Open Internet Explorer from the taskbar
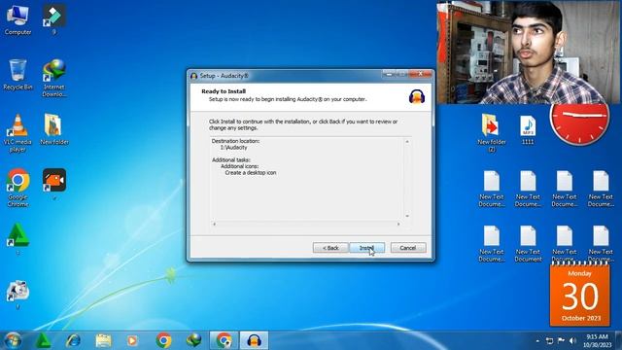The image size is (622, 350). (x=73, y=340)
